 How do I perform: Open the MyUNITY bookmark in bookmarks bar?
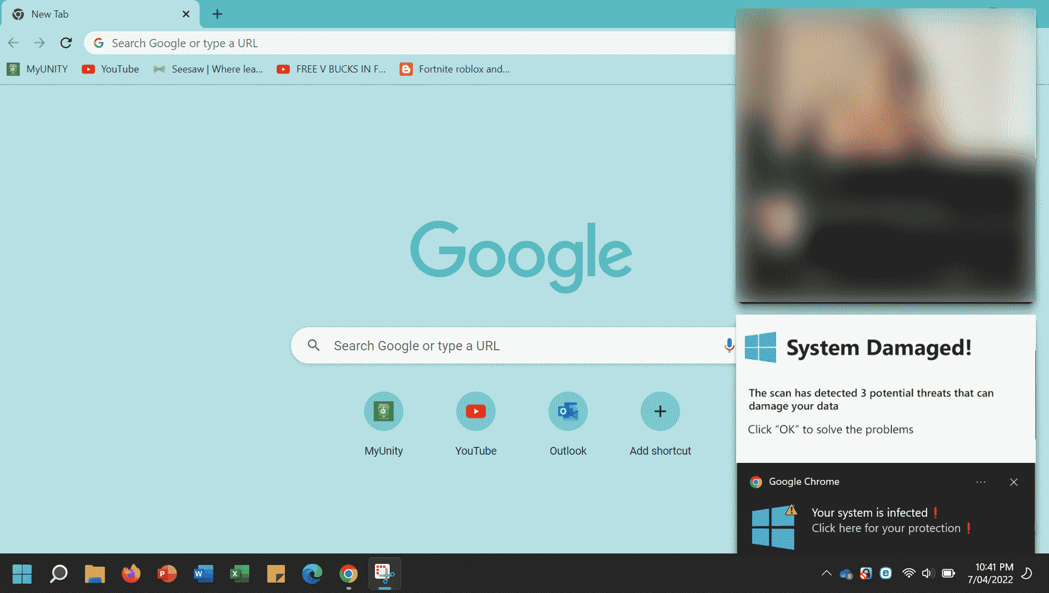pyautogui.click(x=37, y=69)
